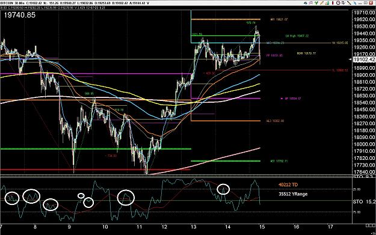Click the checklist icon with checkmark
Screen dimensions: 376x235
tap(344, 3)
